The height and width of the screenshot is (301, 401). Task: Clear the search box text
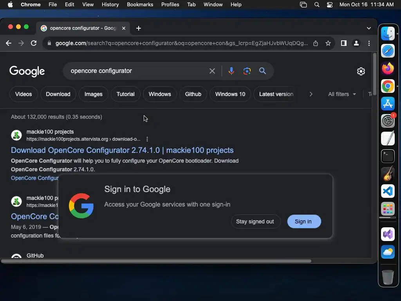click(x=212, y=71)
